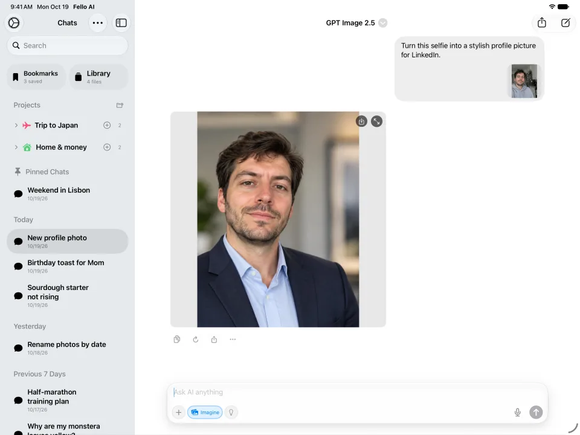Screen dimensions: 580x435
Task: Expand the generated image fullscreen
Action: pyautogui.click(x=376, y=121)
